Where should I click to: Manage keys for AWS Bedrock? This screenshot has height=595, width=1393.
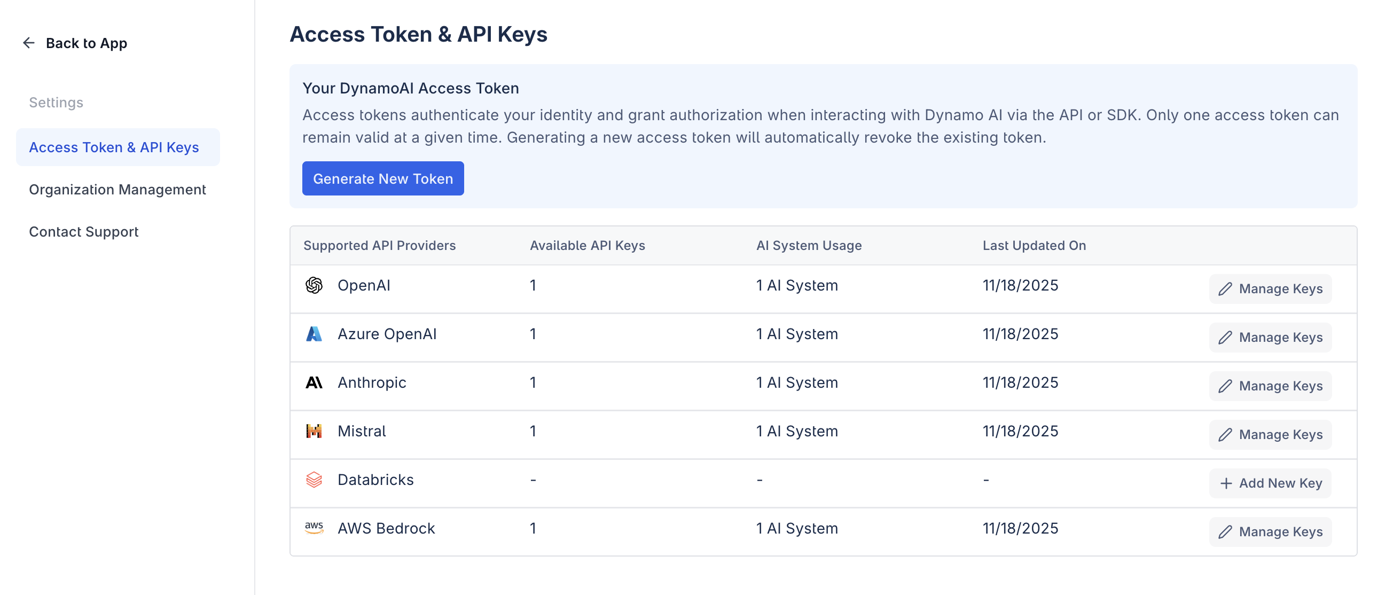tap(1270, 531)
